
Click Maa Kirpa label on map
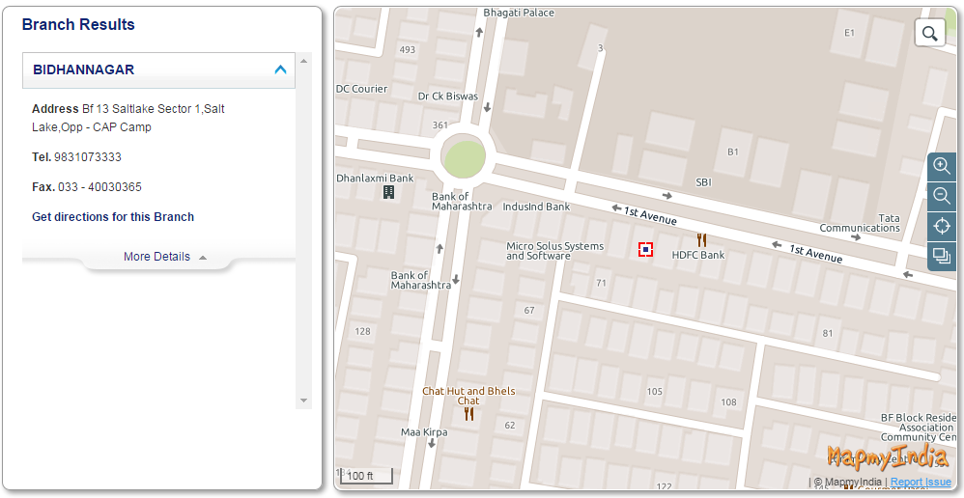(x=424, y=432)
